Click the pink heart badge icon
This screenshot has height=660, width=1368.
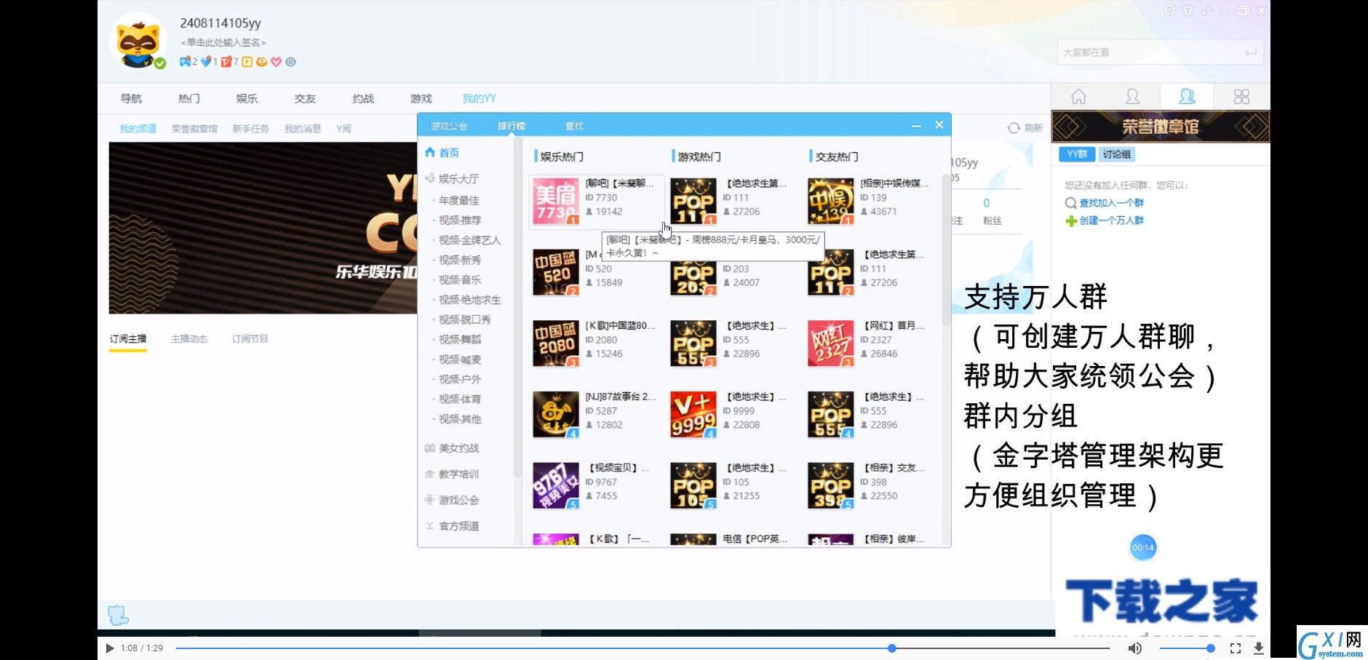point(276,62)
